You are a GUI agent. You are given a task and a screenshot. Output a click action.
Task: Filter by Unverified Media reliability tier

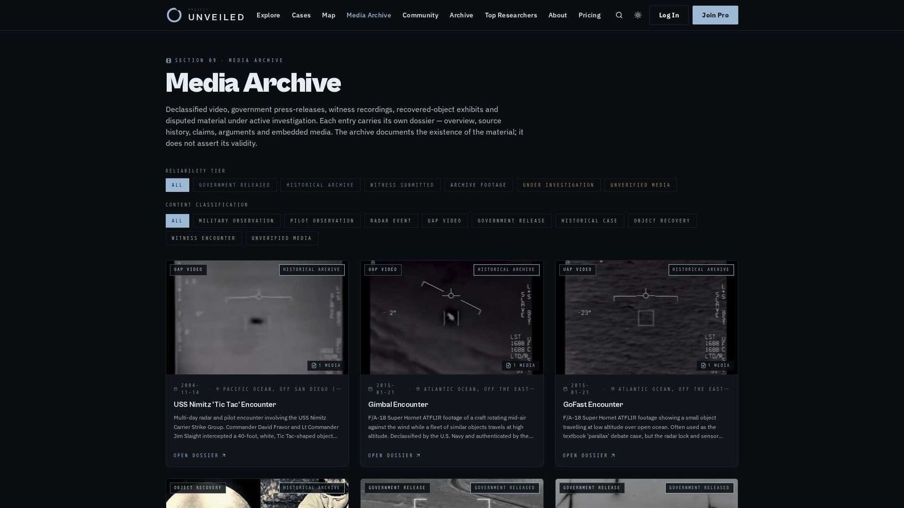click(x=641, y=185)
